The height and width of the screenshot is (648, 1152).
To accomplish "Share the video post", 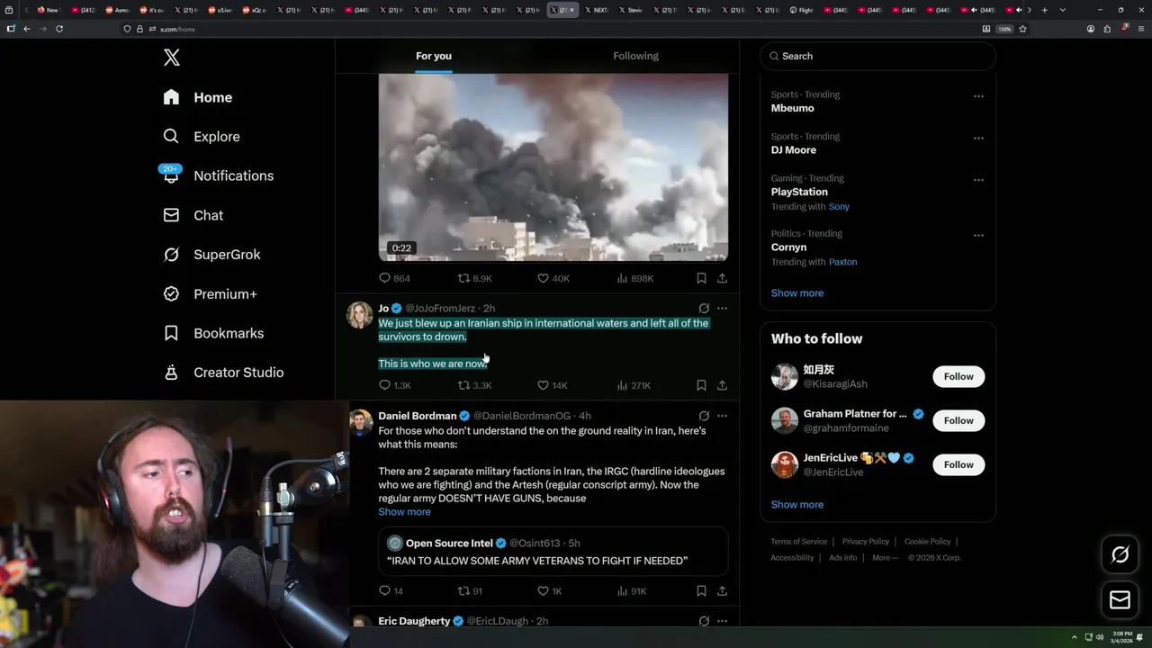I will [722, 279].
